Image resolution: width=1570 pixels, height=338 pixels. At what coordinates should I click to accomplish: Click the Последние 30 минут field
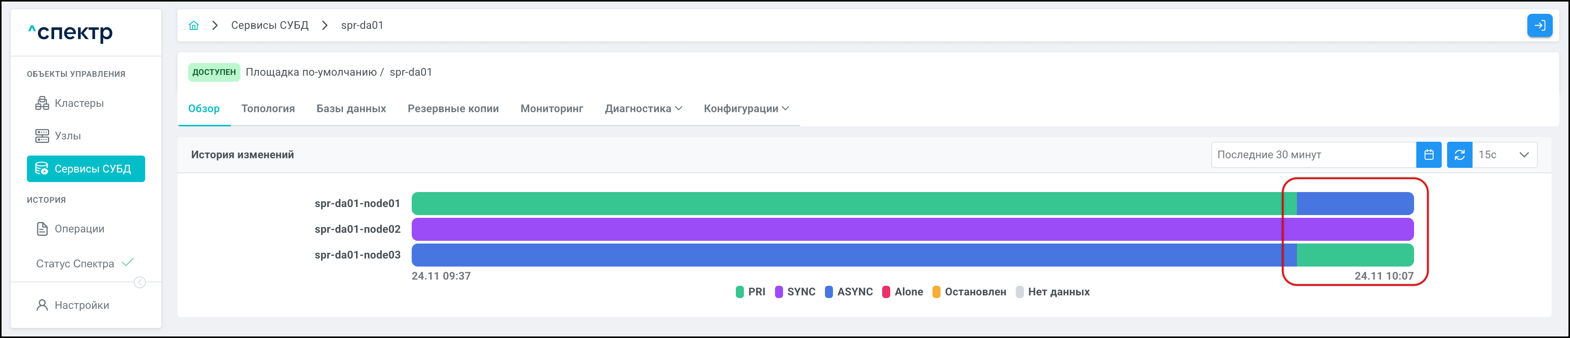1313,155
